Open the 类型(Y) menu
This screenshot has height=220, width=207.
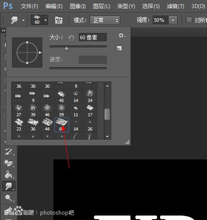pos(126,6)
